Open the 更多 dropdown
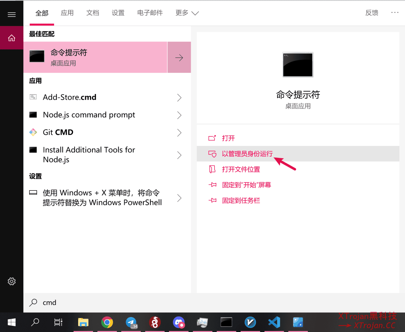This screenshot has width=405, height=332. point(187,13)
